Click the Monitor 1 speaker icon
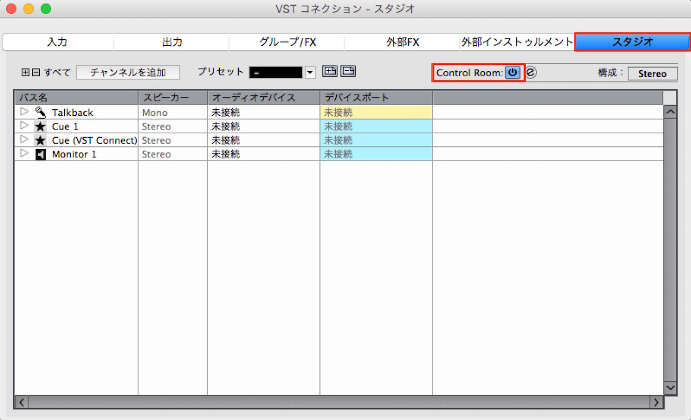 pyautogui.click(x=41, y=155)
